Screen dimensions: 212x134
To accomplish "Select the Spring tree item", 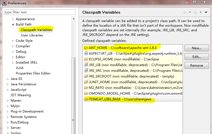I will 16,133.
